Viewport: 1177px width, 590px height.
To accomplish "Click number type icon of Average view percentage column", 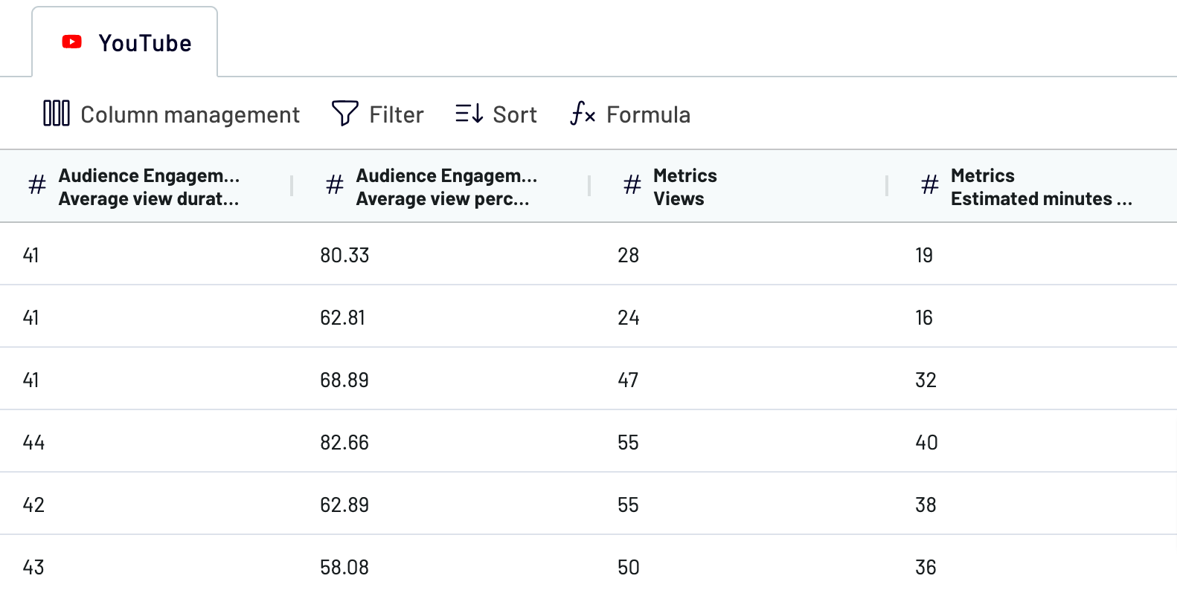I will click(335, 184).
